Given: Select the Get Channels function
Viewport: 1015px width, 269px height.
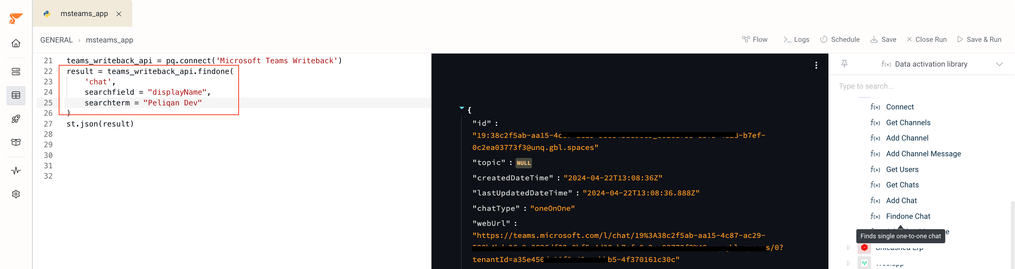Looking at the screenshot, I should coord(908,123).
